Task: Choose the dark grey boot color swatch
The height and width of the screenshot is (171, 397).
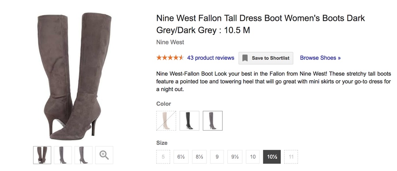Action: click(x=213, y=121)
